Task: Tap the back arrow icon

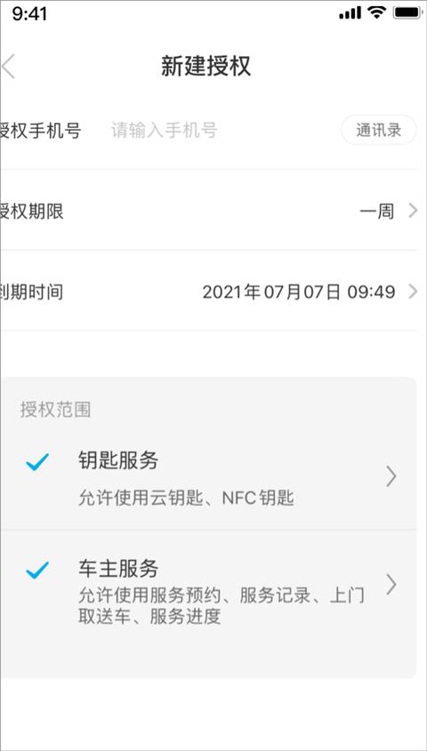Action: tap(9, 66)
